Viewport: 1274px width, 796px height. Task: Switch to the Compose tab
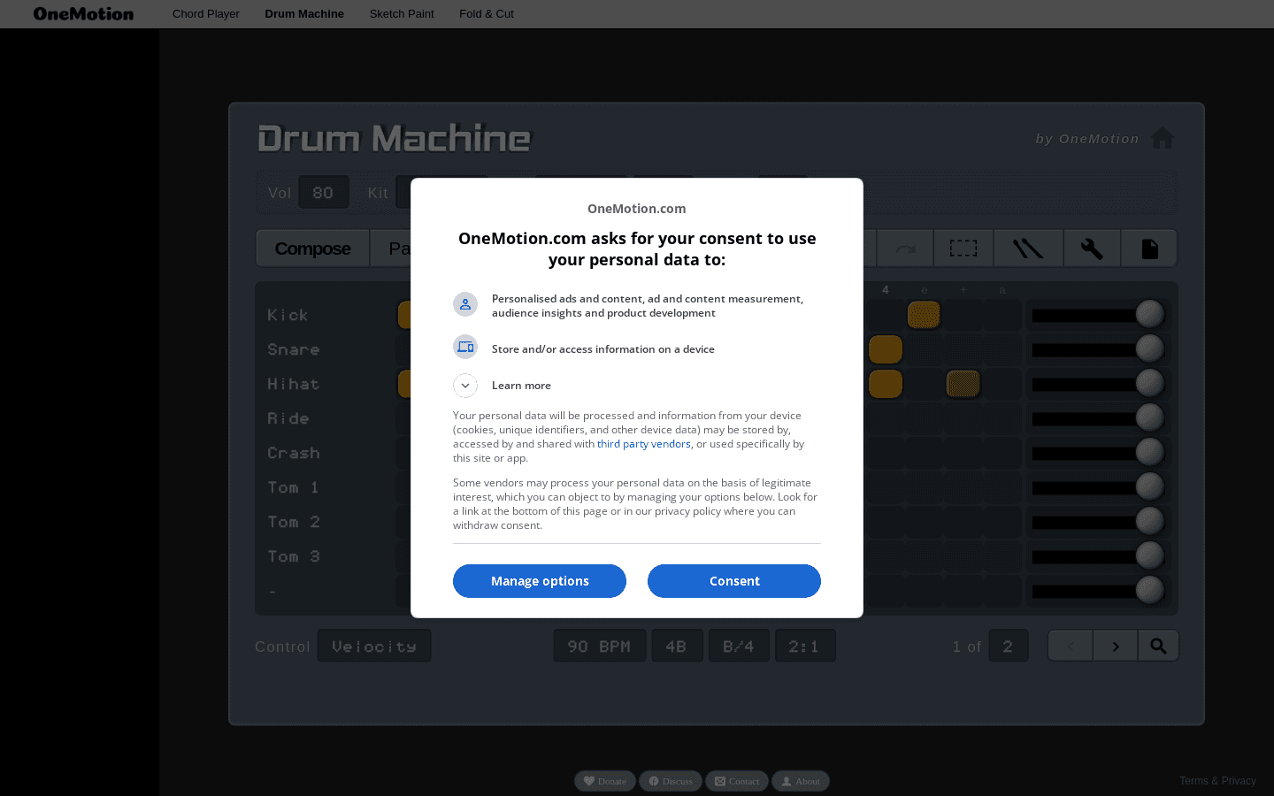click(x=312, y=249)
